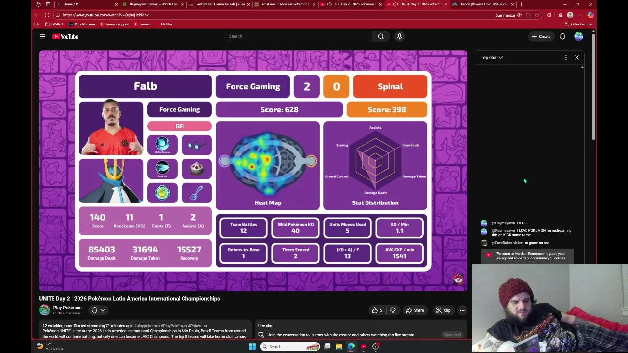Clip the live stream
Viewport: 628px width, 353px height.
click(444, 310)
